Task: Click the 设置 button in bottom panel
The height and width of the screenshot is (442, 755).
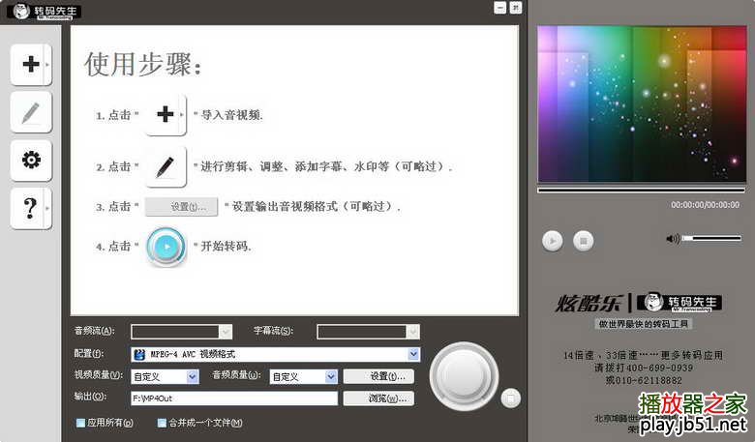Action: tap(378, 376)
